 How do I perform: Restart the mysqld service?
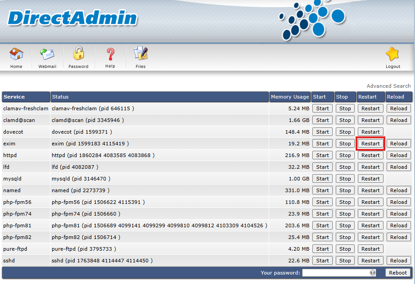coord(370,179)
